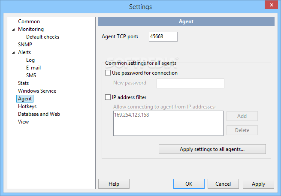281x196 pixels.
Task: Click the Apply button
Action: pos(258,184)
